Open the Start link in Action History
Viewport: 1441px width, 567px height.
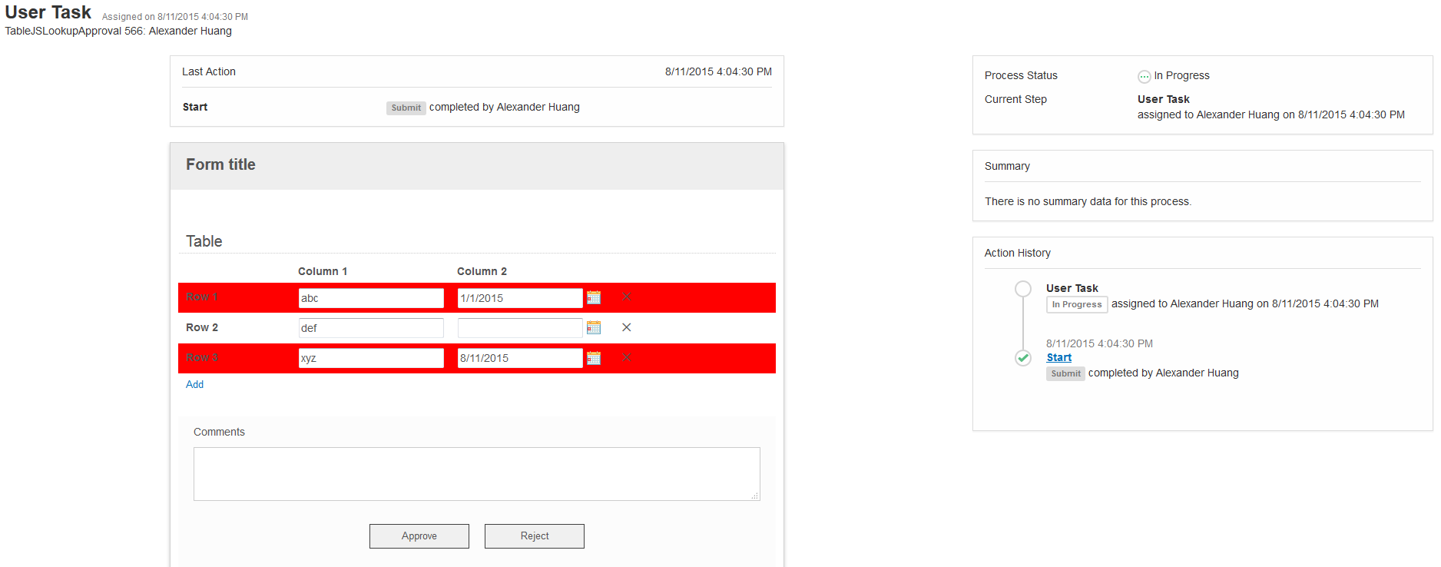(x=1058, y=357)
